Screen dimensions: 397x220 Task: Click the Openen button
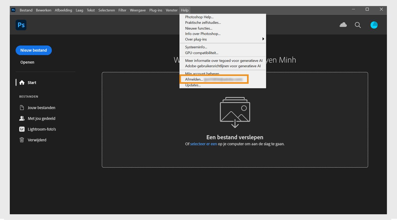pos(27,62)
